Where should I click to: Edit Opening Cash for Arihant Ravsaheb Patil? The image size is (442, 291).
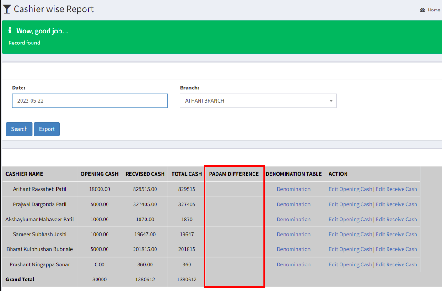point(350,189)
